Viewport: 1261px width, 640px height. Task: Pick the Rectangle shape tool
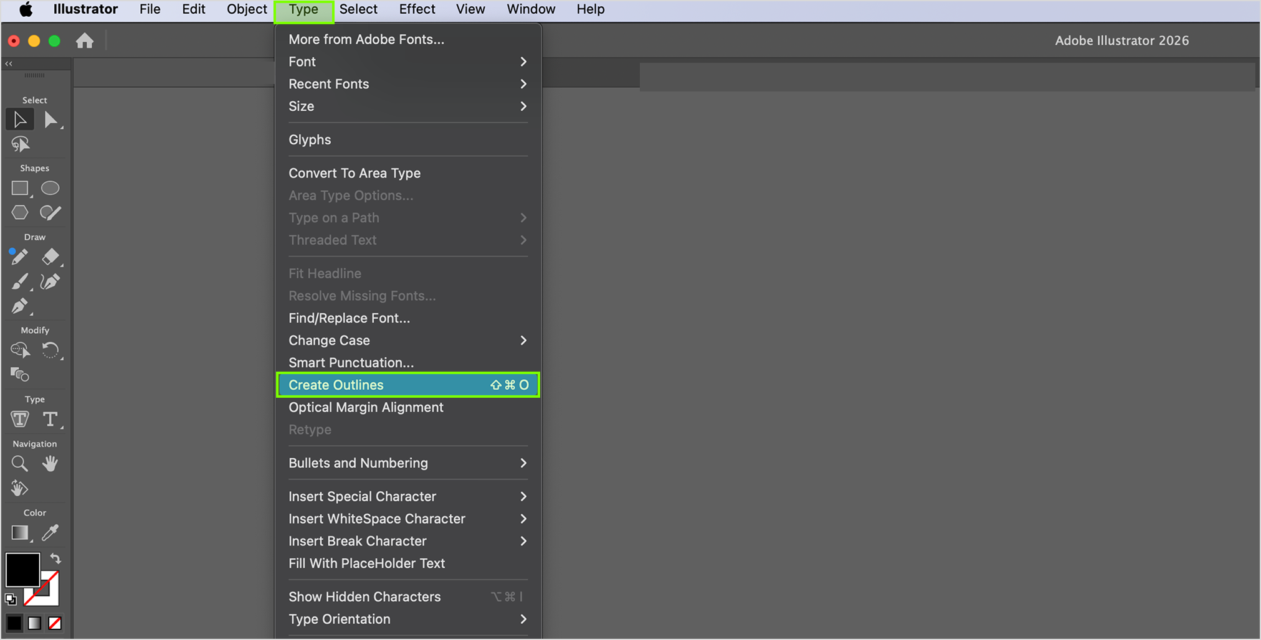[x=20, y=188]
